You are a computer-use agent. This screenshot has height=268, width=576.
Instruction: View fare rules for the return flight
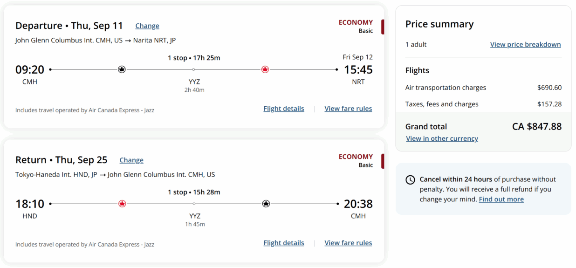coord(348,243)
